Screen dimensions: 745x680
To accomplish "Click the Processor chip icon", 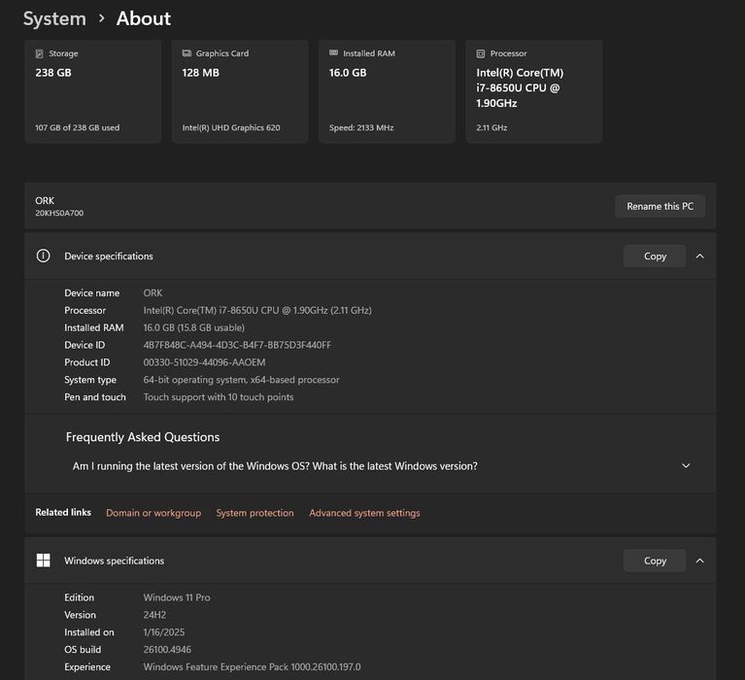I will (x=480, y=54).
